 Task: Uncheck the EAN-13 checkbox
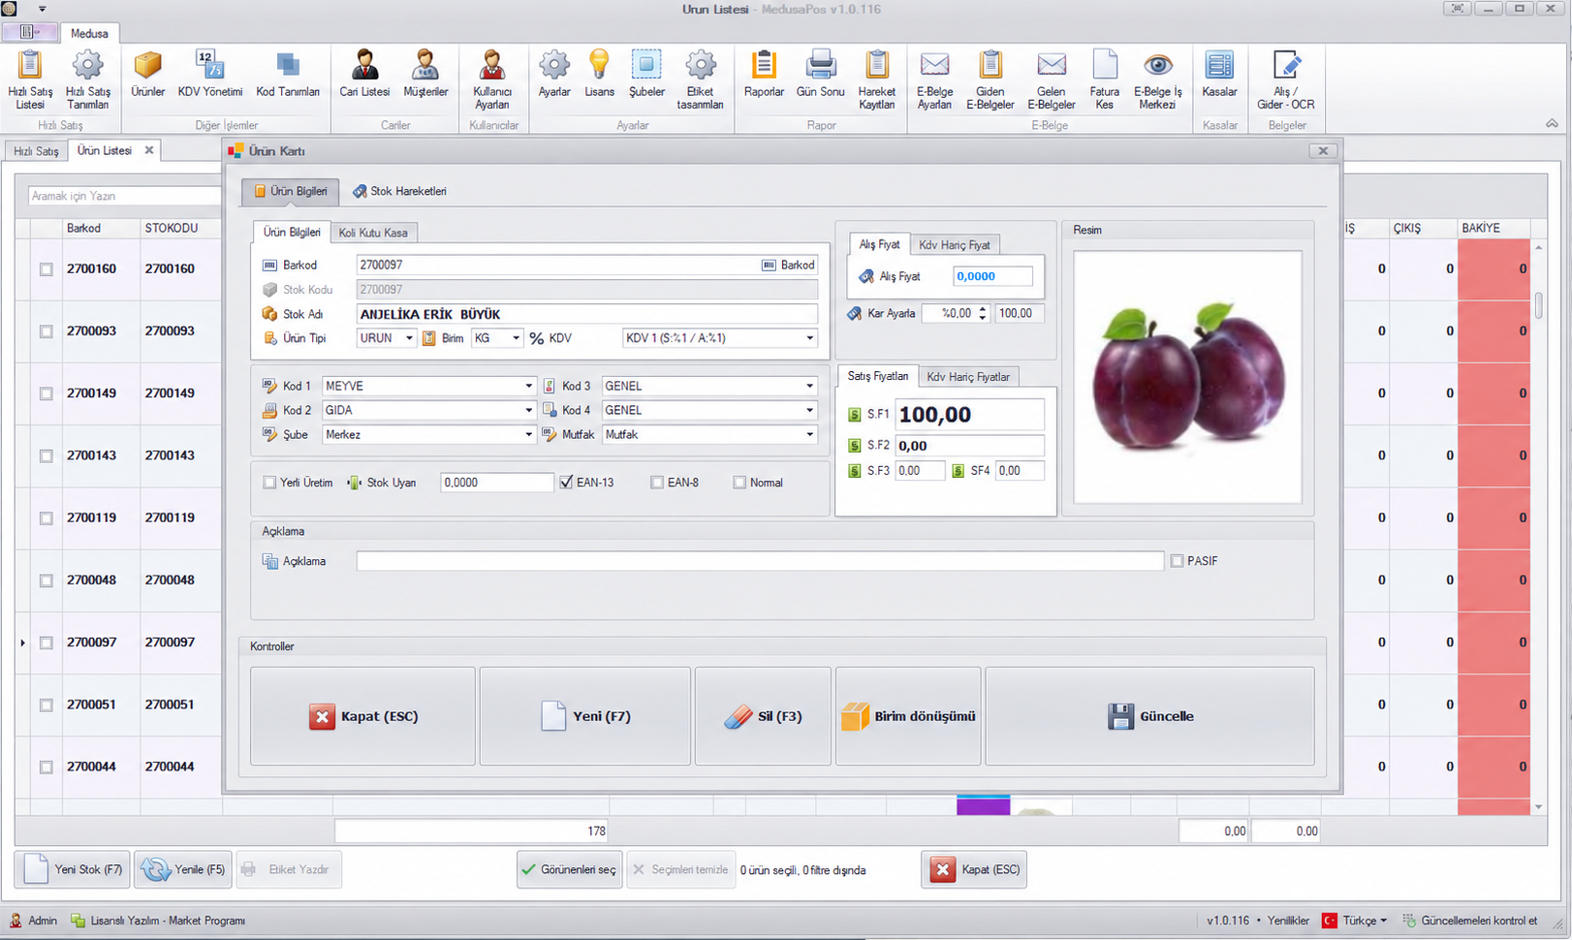(566, 483)
